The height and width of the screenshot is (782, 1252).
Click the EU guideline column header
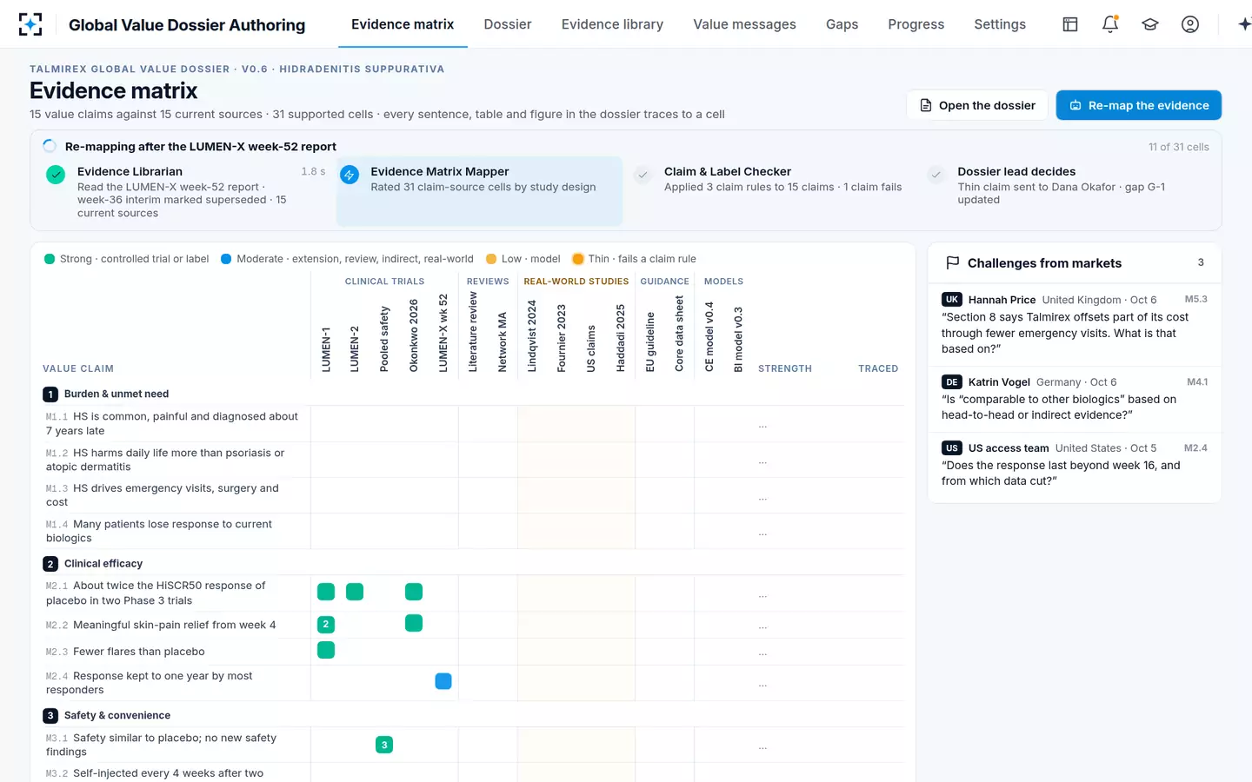[x=650, y=342]
